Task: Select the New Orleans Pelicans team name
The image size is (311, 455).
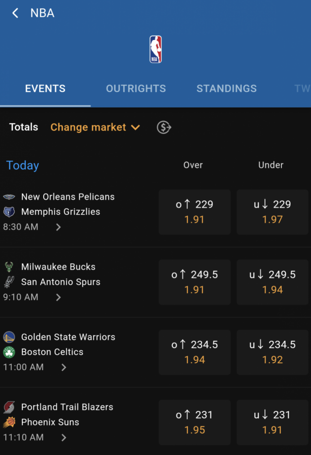Action: [x=68, y=197]
